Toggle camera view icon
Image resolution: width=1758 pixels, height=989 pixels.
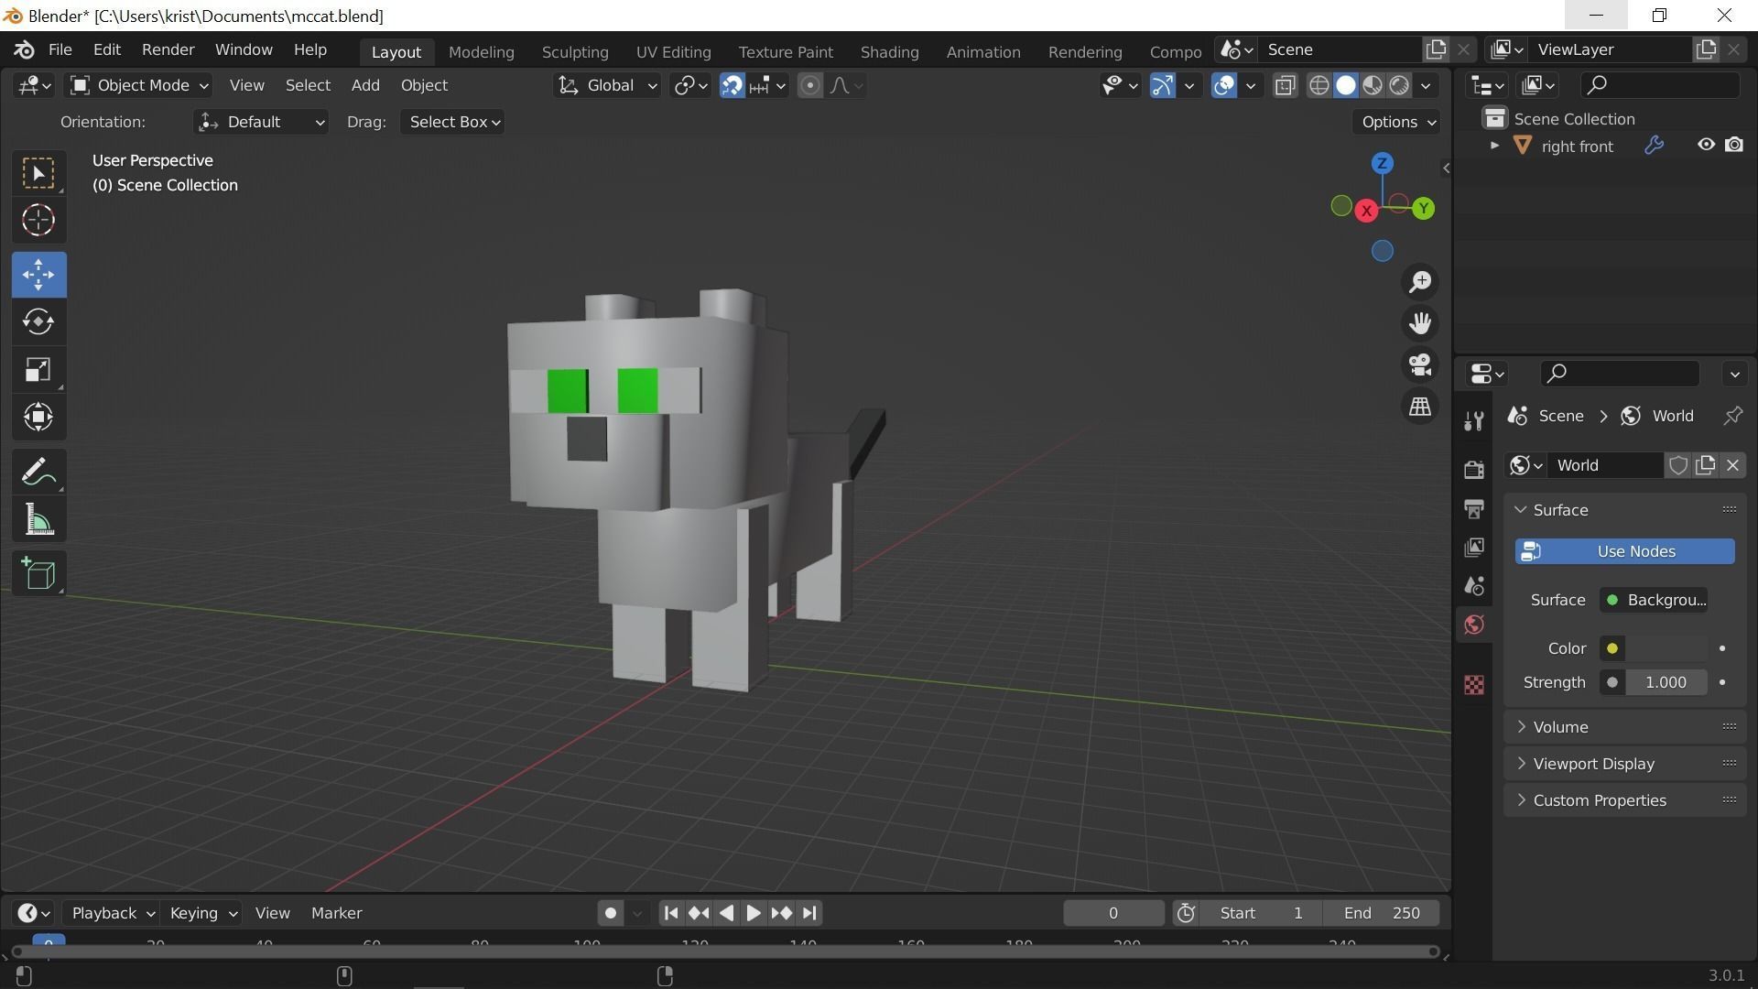tap(1420, 364)
